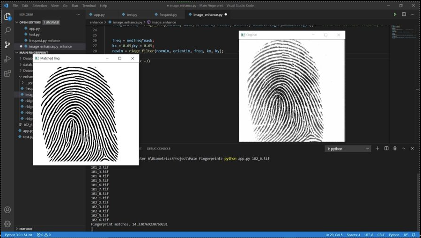Switch to the test.py editor tab
The height and width of the screenshot is (238, 421).
click(x=132, y=15)
